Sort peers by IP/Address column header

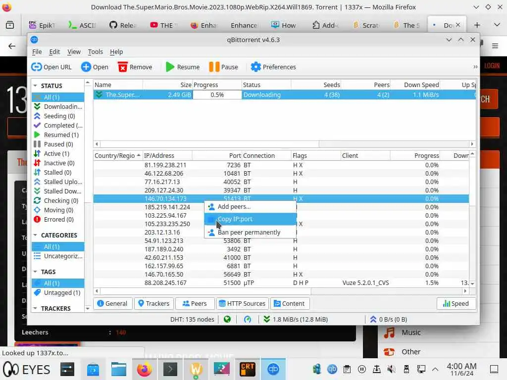[167, 156]
